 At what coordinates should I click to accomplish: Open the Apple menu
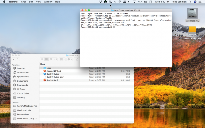4,2
